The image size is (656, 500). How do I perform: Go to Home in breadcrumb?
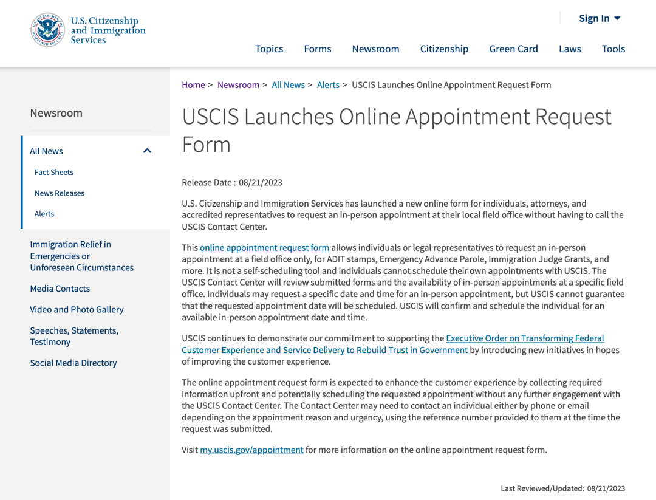(193, 85)
